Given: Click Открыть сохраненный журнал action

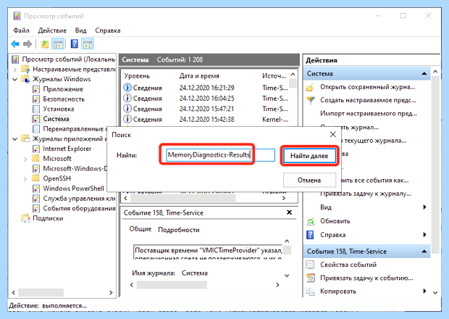Looking at the screenshot, I should pyautogui.click(x=368, y=87).
